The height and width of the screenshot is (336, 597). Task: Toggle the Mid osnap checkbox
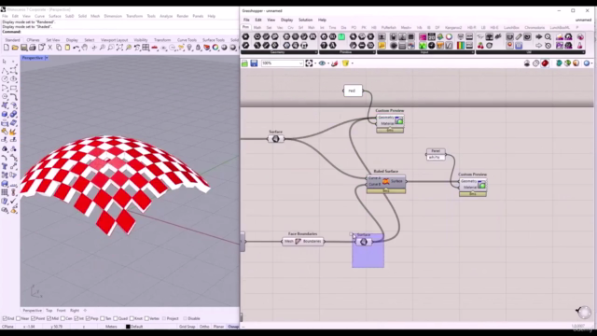[x=49, y=318]
